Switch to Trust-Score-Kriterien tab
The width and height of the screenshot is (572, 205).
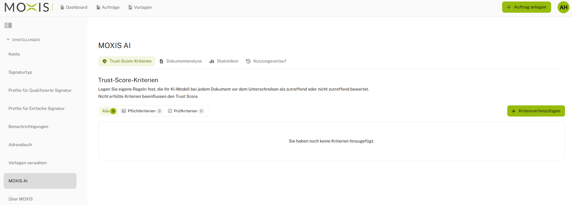(127, 61)
